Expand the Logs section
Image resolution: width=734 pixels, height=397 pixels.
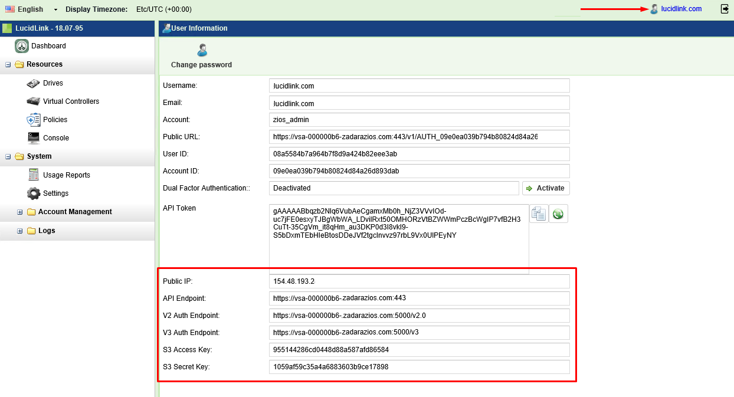click(x=20, y=231)
